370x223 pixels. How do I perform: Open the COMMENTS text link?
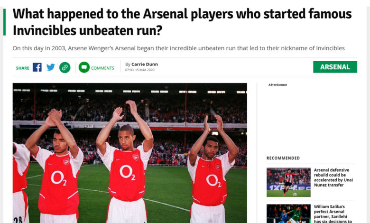click(102, 68)
